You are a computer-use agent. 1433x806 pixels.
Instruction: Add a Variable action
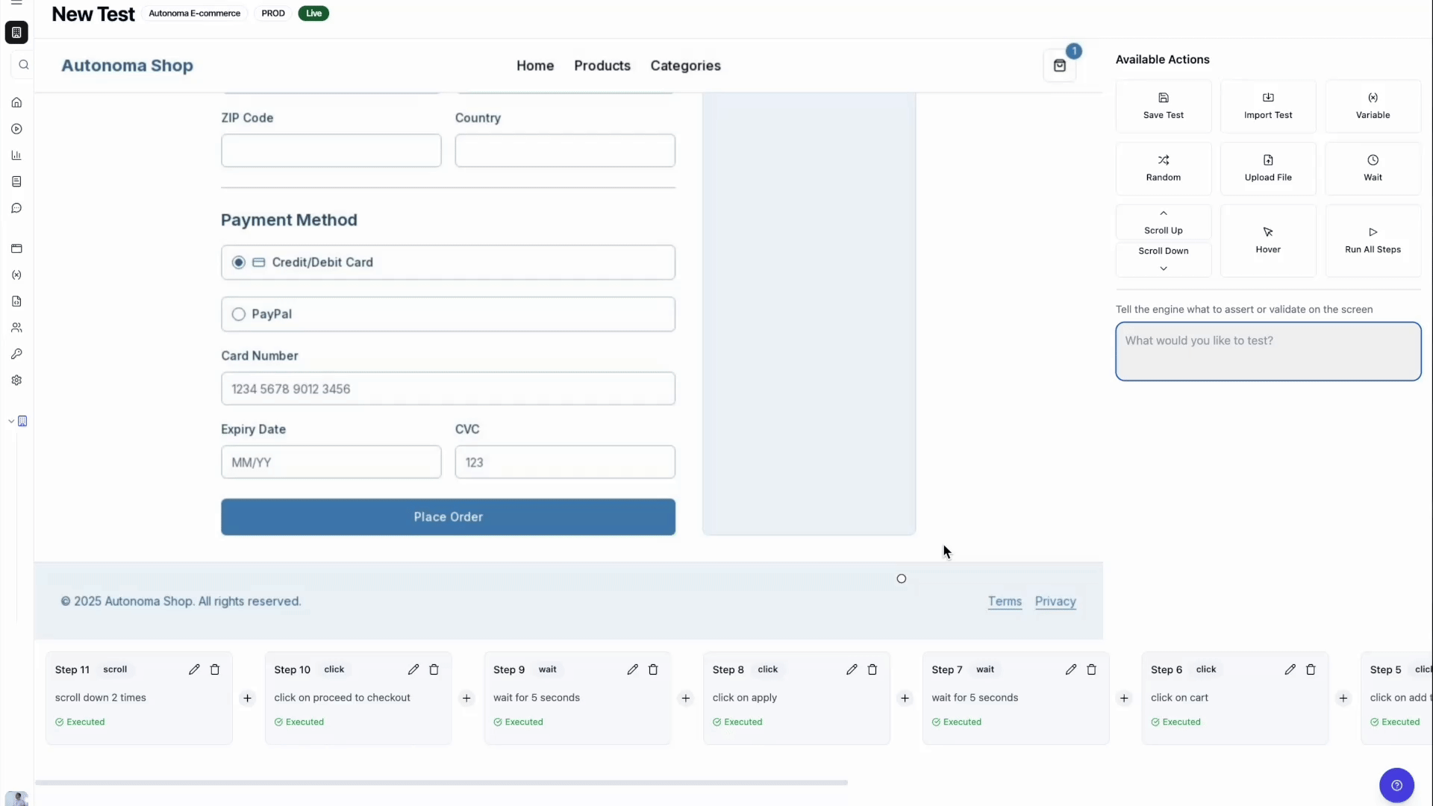click(x=1372, y=106)
